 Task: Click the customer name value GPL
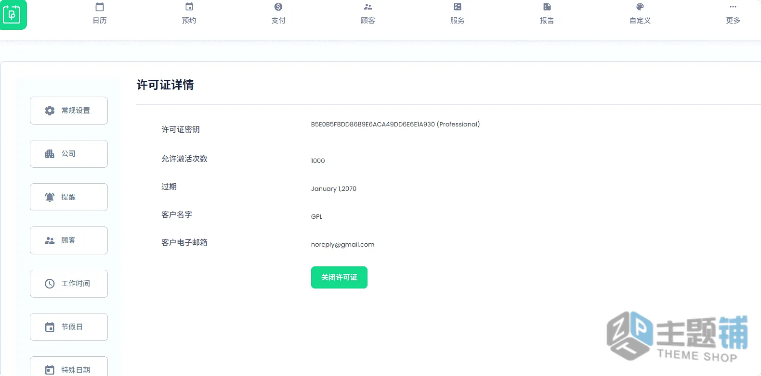[316, 216]
